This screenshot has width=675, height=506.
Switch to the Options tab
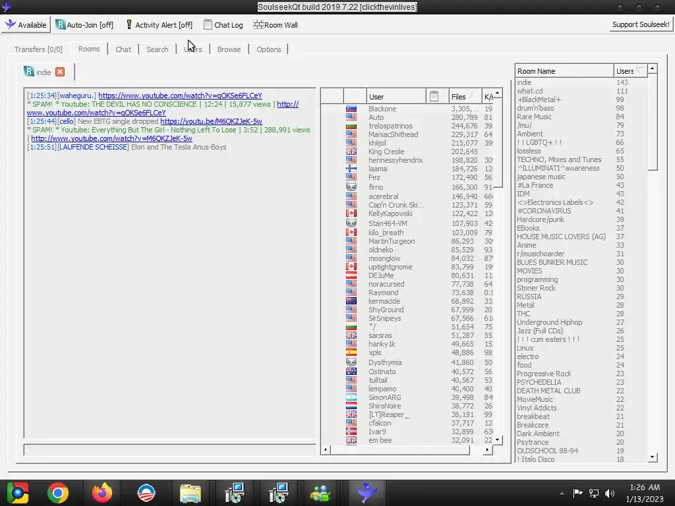point(269,49)
